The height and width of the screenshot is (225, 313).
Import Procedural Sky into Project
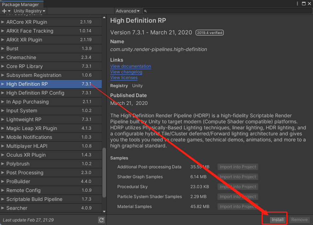239,186
